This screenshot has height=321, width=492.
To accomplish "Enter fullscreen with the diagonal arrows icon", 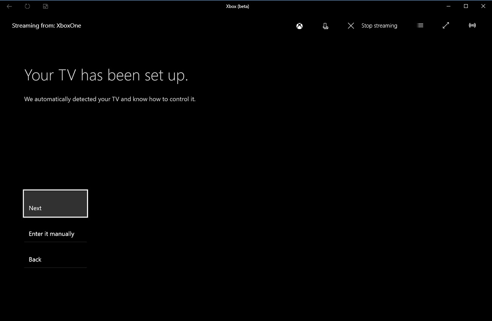I will pos(445,26).
